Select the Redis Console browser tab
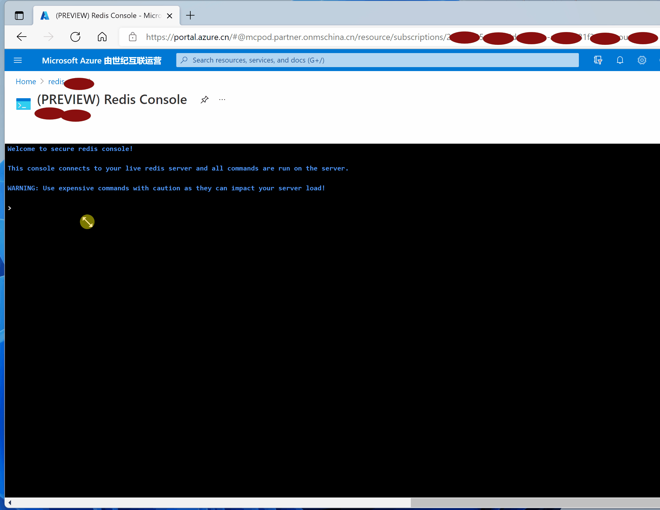 pyautogui.click(x=104, y=16)
